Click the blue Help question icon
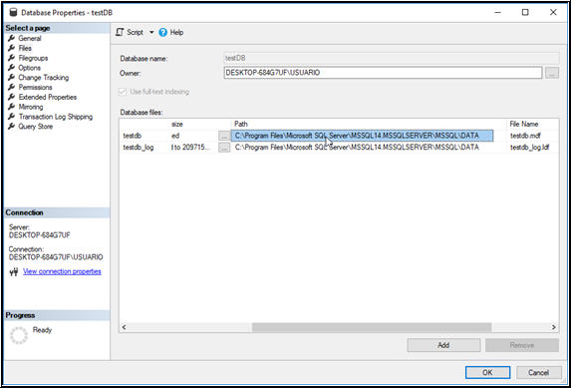 pos(162,33)
